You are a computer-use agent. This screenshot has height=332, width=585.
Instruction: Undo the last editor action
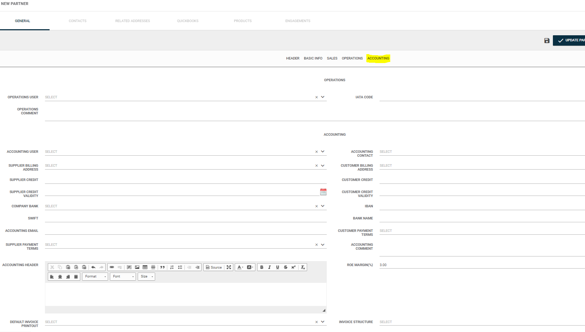(93, 267)
